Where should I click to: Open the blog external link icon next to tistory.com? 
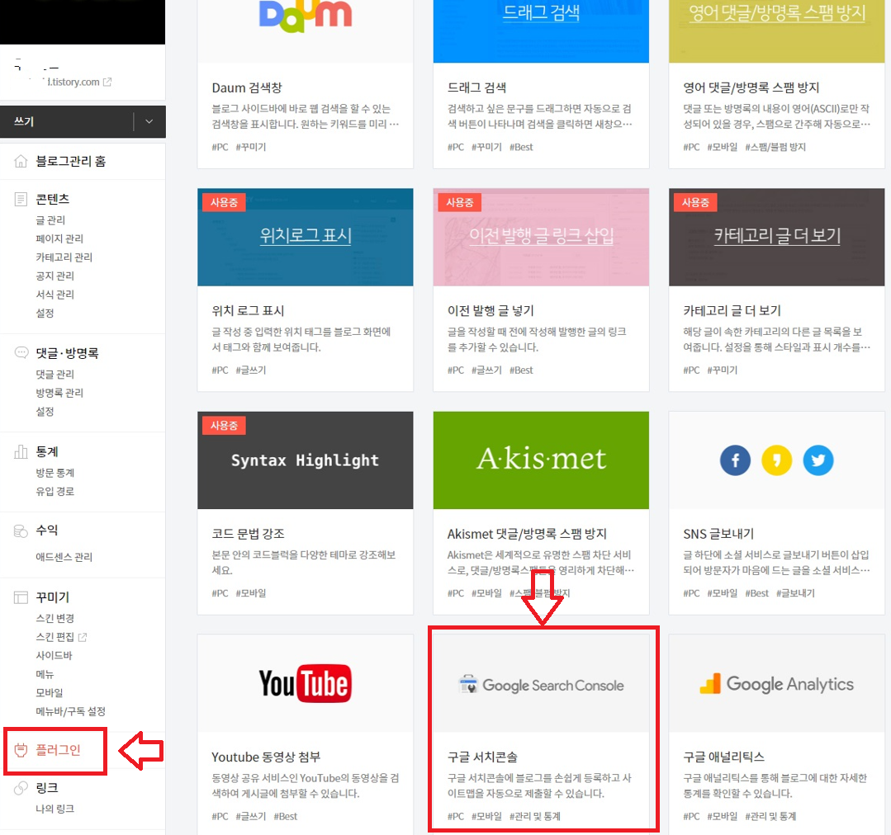(107, 82)
